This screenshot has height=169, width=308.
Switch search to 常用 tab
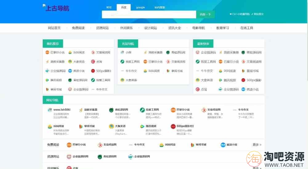[109, 7]
